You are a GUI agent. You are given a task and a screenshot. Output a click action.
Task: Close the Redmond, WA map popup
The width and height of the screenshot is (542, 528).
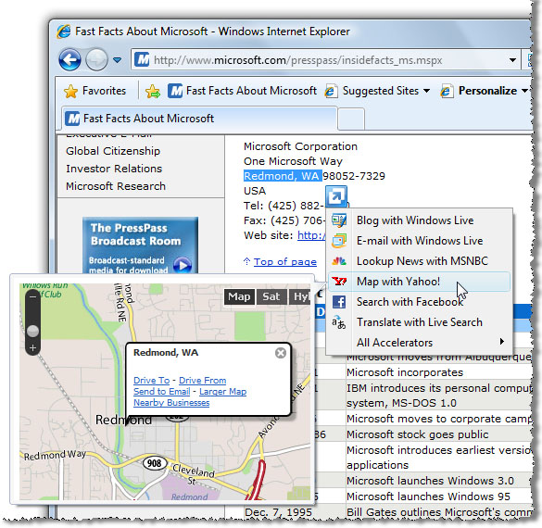coord(281,353)
